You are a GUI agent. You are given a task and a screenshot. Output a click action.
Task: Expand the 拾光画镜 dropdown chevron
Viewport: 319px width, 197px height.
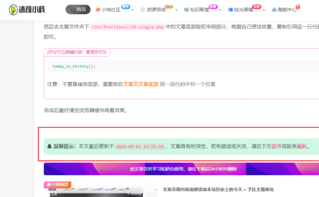tap(264, 10)
